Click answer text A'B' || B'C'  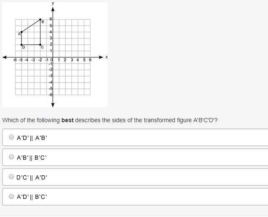pos(32,158)
